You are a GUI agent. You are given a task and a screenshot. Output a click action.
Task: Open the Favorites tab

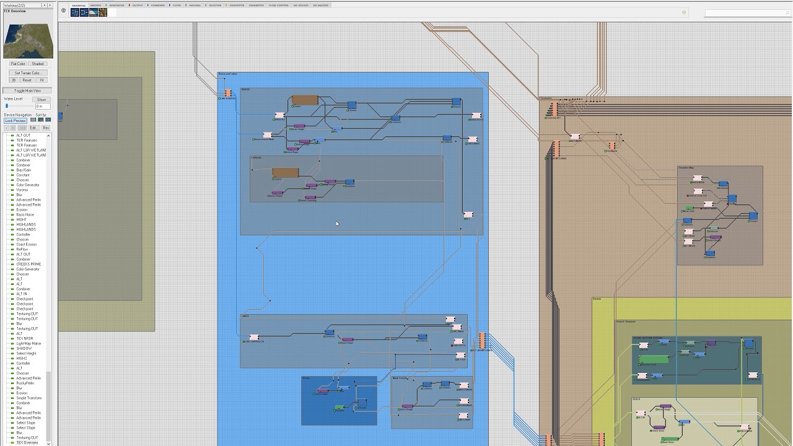click(x=78, y=5)
